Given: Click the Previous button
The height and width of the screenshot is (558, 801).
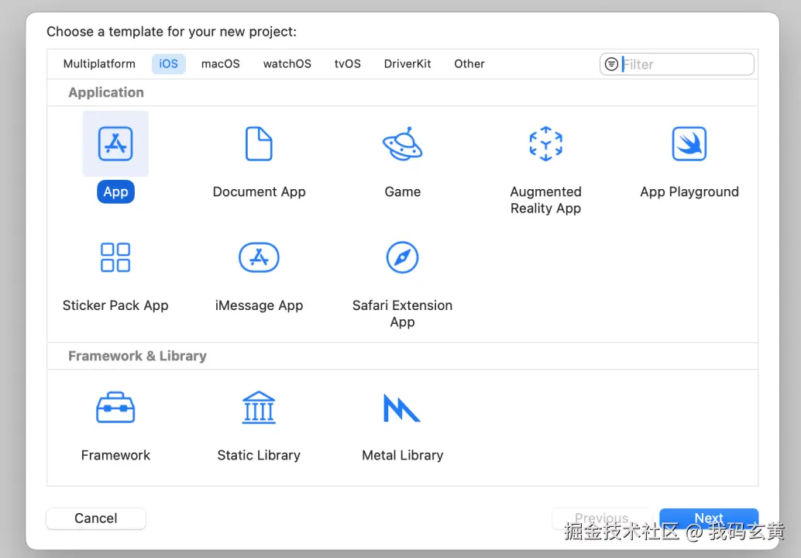Looking at the screenshot, I should click(x=602, y=518).
